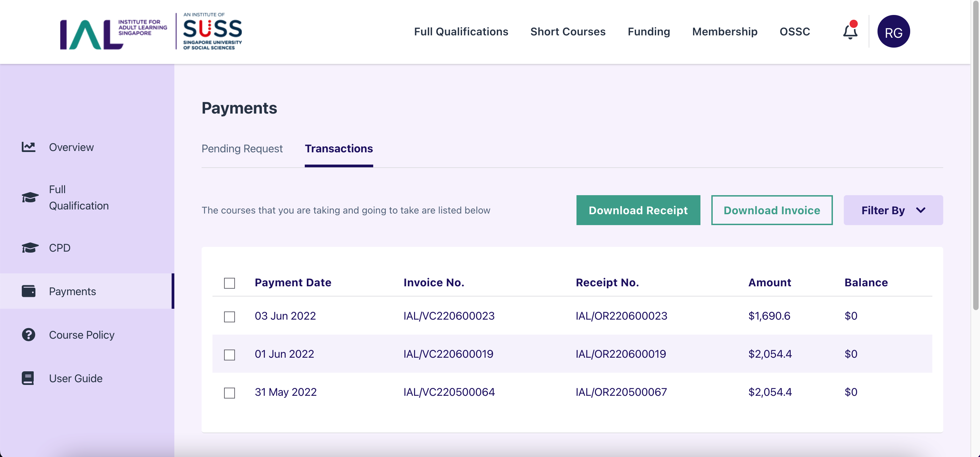Click the 03 Jun 2022 payment date
This screenshot has width=980, height=457.
tap(285, 316)
